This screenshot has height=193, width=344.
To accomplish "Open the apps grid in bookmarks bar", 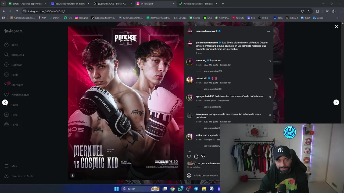I will pyautogui.click(x=3, y=18).
